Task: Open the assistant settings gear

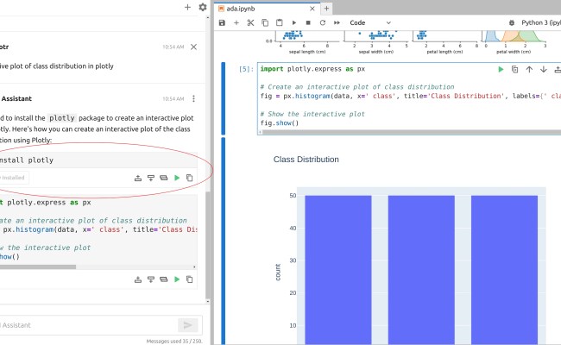Action: [203, 7]
